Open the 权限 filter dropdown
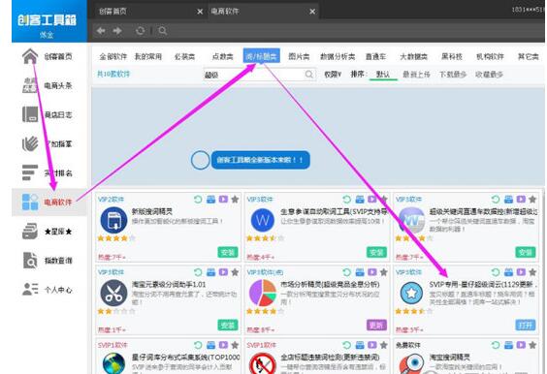 pos(333,75)
